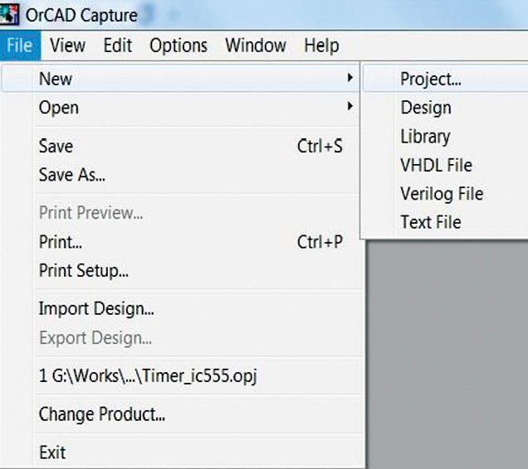Open the Options menu
The image size is (528, 469).
(178, 45)
